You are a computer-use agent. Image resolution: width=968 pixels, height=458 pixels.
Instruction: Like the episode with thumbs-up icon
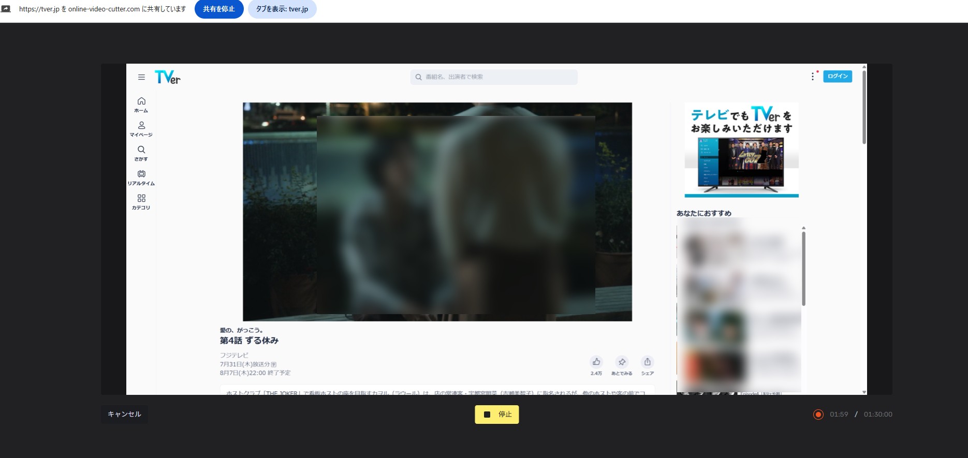click(x=596, y=362)
